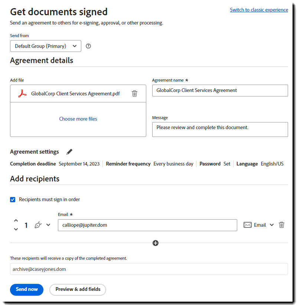Click the PDF icon of the attached file

[x=22, y=94]
